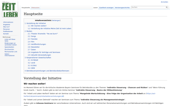Viewport: 170px width, 106px height.
Task: Jump to 3.4 GEW
Action: point(31,68)
